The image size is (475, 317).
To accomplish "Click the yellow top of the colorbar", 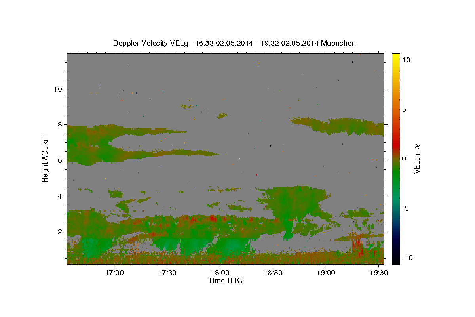I will [x=395, y=57].
